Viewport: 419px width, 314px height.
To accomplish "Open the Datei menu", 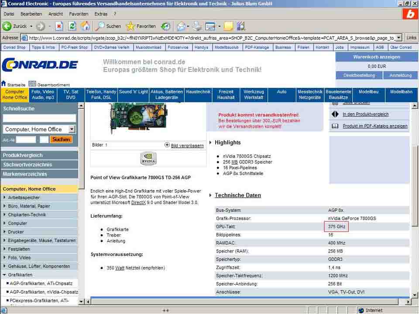I will point(9,14).
